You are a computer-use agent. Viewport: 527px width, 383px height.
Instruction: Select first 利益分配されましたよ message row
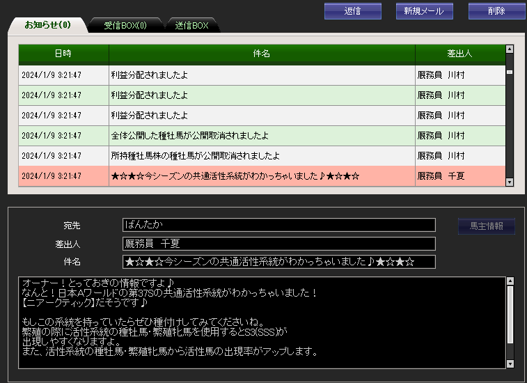click(x=262, y=75)
